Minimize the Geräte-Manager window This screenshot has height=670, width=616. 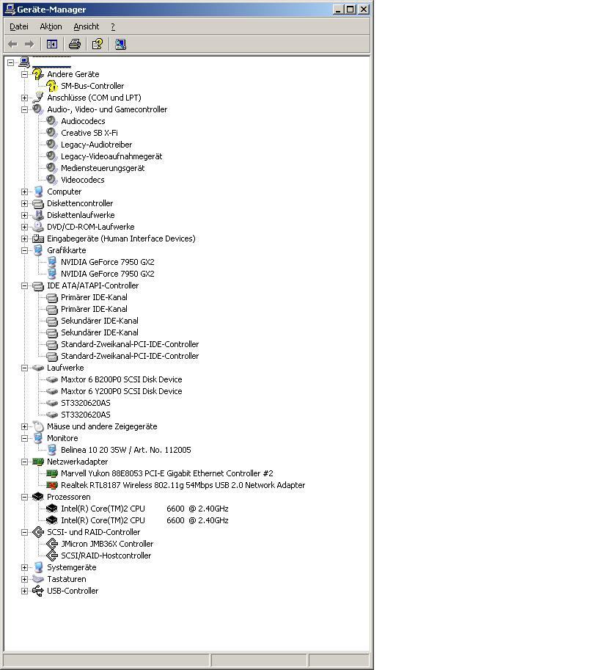point(338,9)
